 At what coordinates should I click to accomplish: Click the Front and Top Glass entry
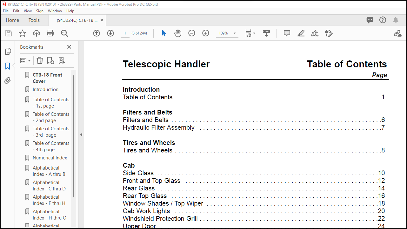click(151, 181)
